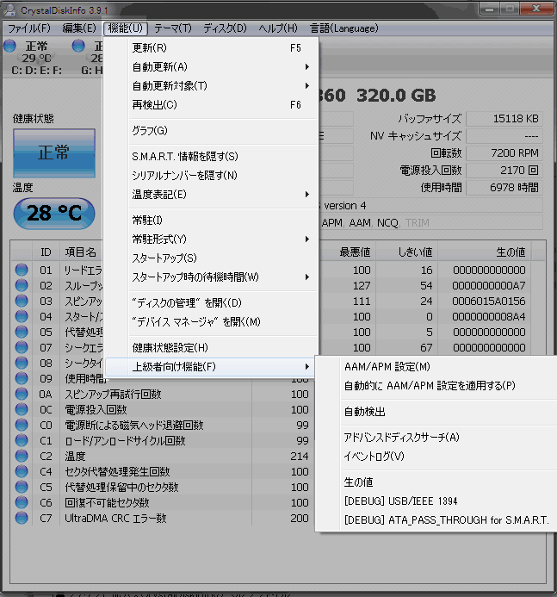
Task: Toggle 自動検出 option
Action: [436, 412]
